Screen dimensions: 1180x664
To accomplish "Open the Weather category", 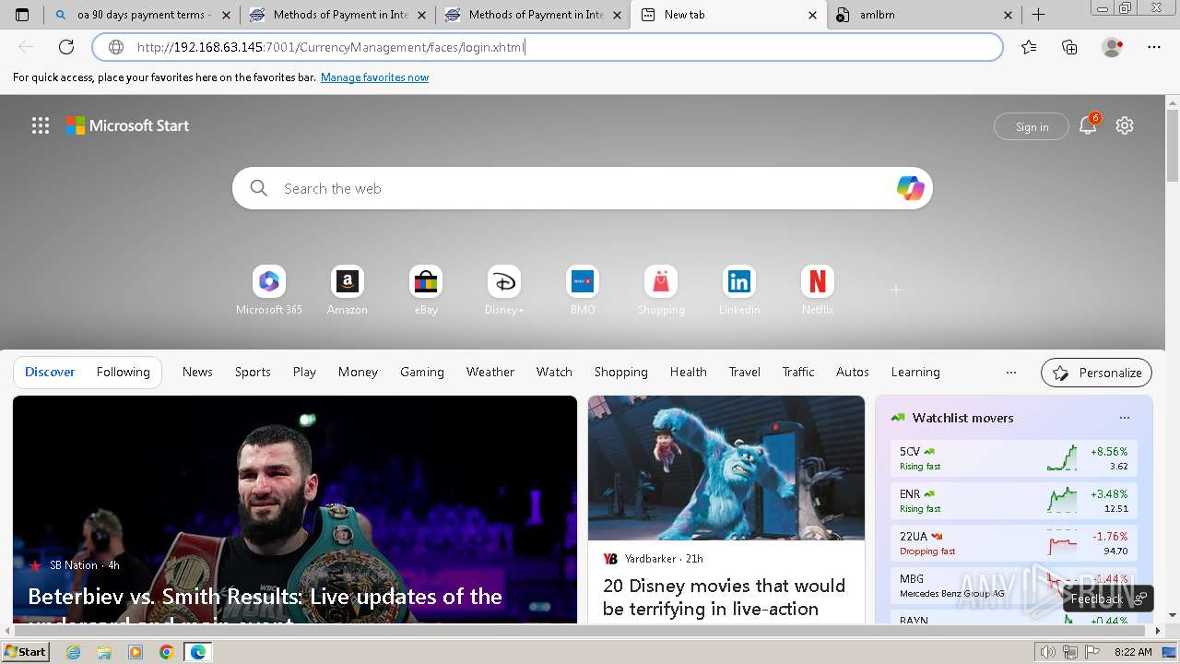I will 490,372.
